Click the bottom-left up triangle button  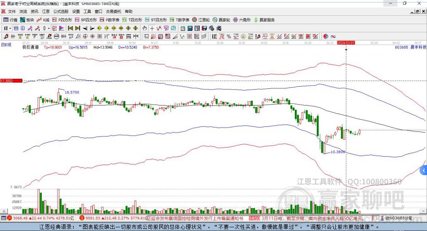[x=4, y=211]
